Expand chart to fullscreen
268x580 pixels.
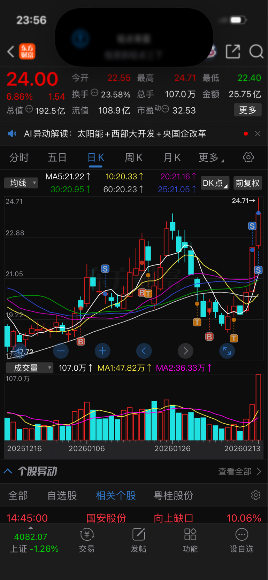[227, 351]
